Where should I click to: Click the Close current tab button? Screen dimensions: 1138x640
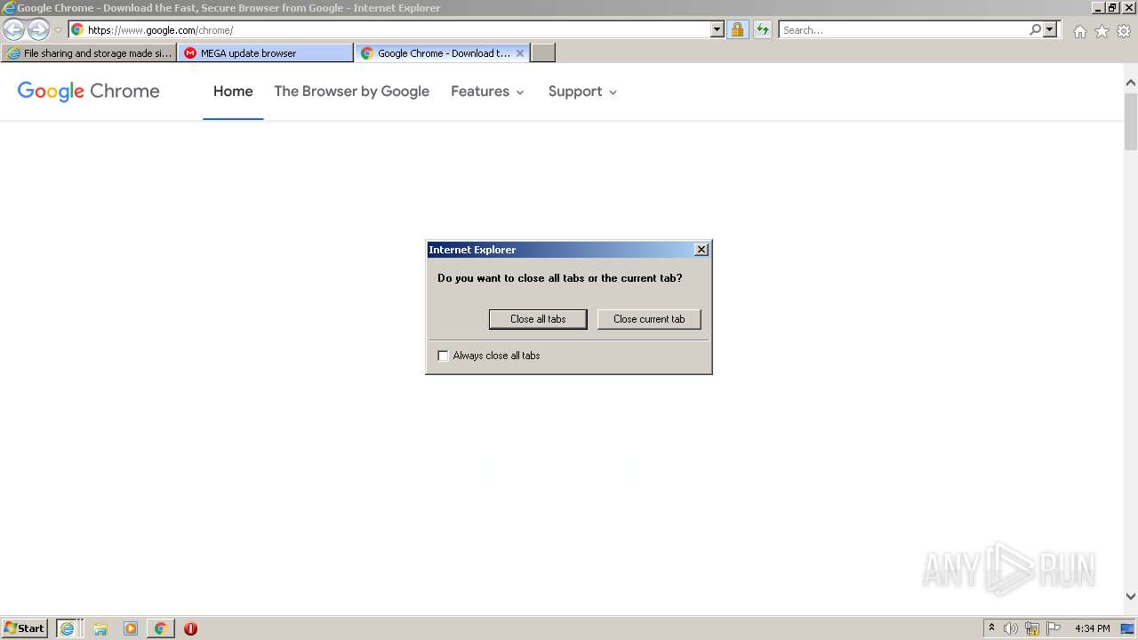click(x=649, y=319)
